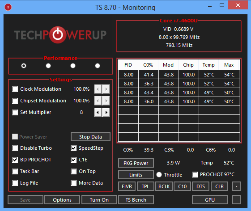Click the Throttle indicator radio button
This screenshot has height=211, width=251.
click(x=159, y=174)
